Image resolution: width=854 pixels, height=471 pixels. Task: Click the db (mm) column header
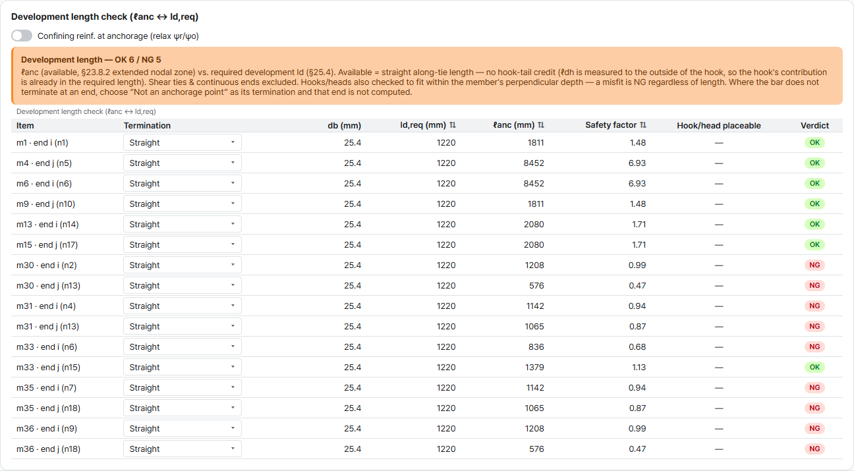point(344,125)
